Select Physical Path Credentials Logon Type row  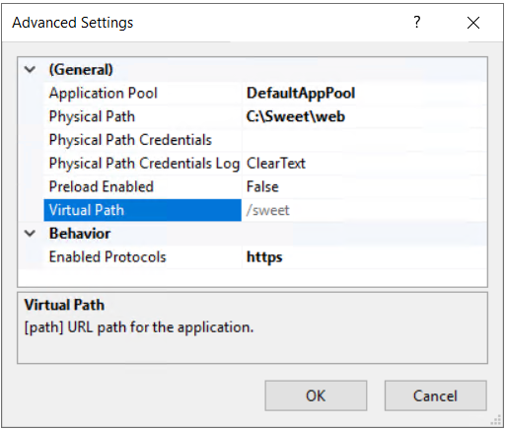point(265,164)
